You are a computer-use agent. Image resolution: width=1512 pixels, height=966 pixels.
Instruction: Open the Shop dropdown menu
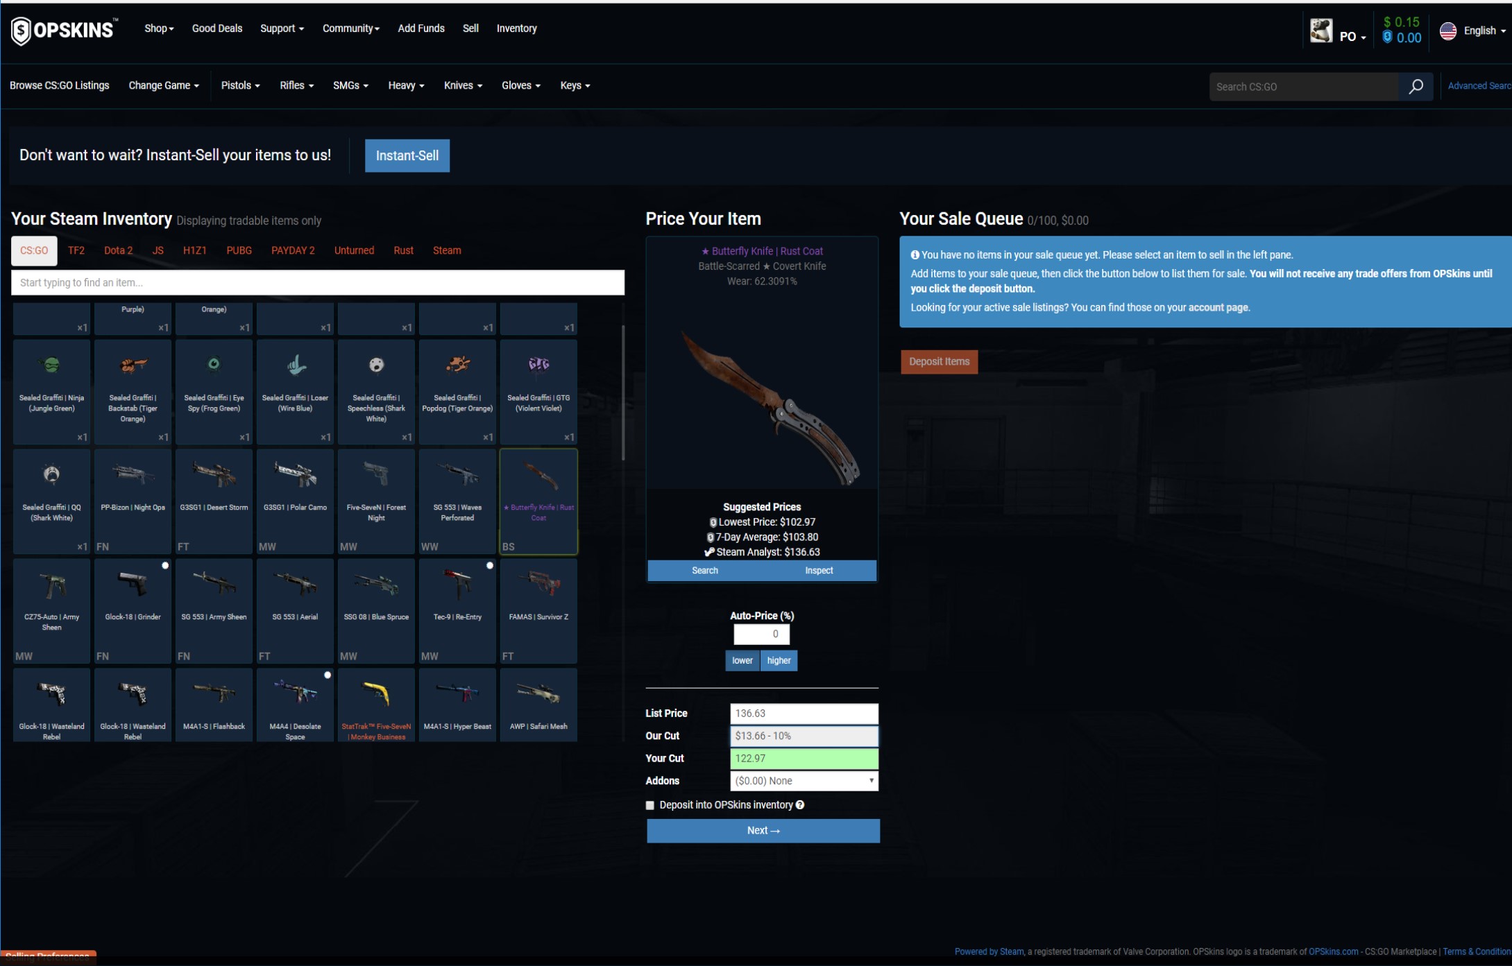point(159,28)
